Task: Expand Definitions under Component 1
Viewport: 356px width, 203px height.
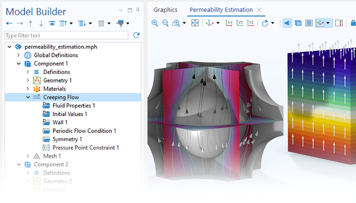Action: (28, 72)
